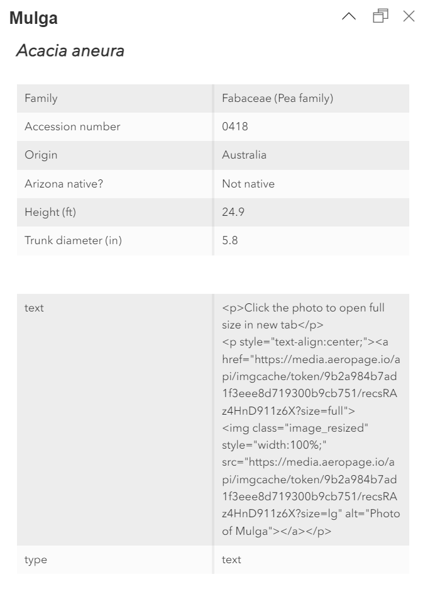The image size is (430, 611).
Task: Collapse the Mulga popup with the chevron
Action: (x=349, y=17)
